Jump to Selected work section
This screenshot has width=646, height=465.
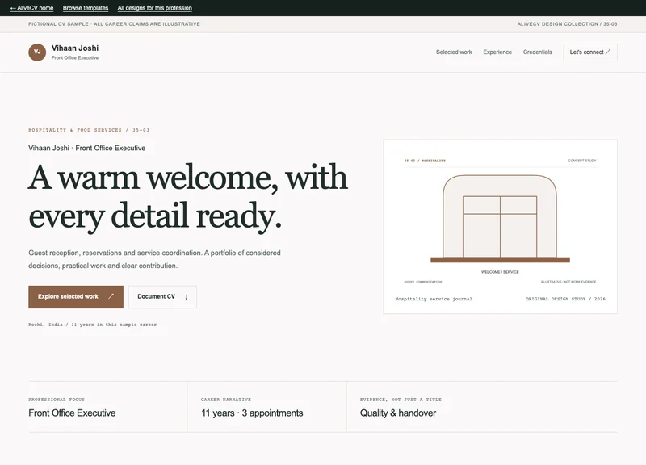click(454, 52)
